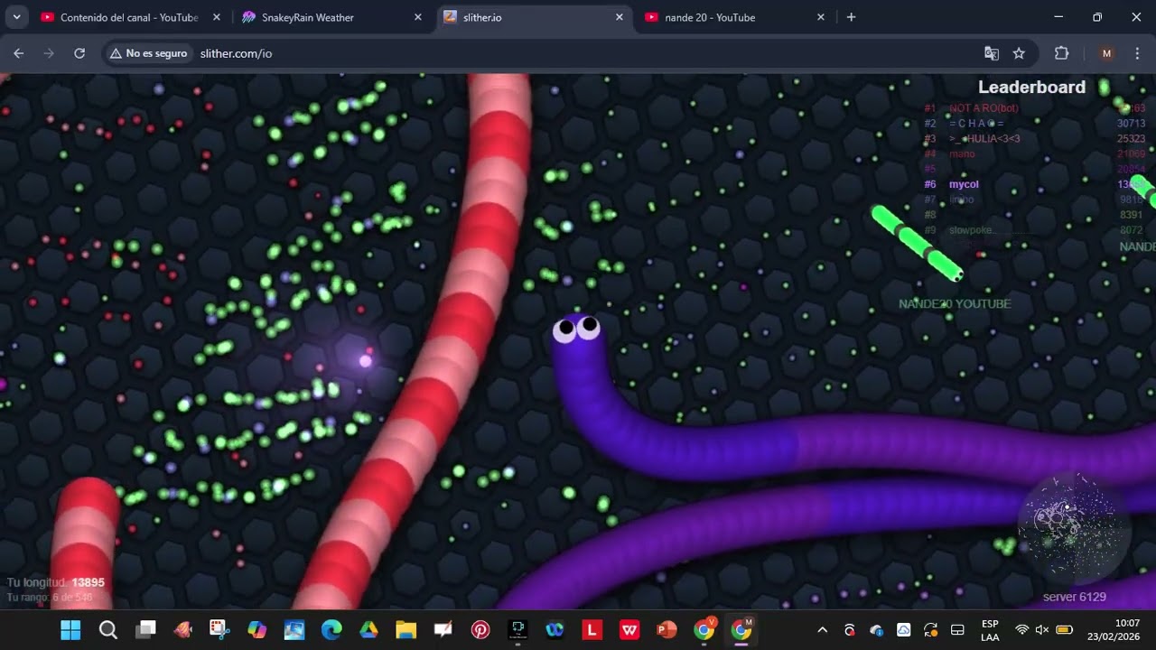Click leaderboard entry 'NOT A RO(bot)'
Screen dimensions: 1156x650
tap(984, 108)
